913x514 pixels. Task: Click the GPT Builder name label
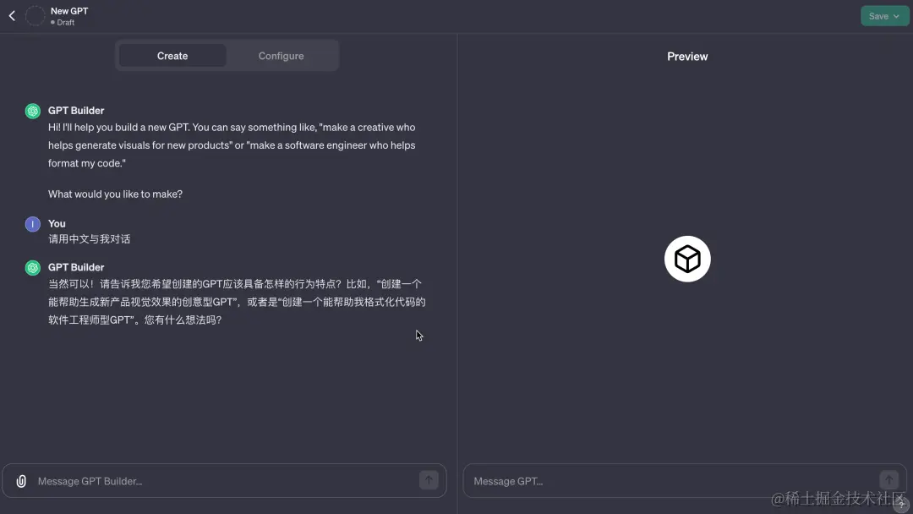76,110
